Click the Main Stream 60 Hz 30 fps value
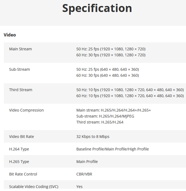 click(111, 55)
